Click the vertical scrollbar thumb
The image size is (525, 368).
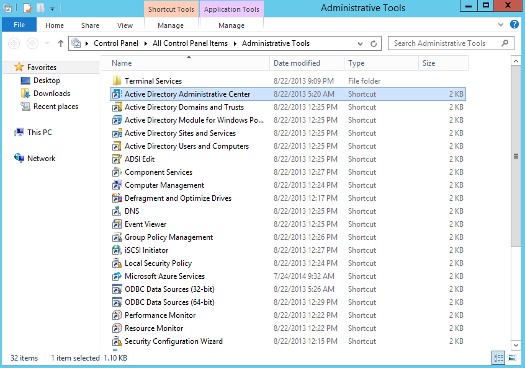pos(516,156)
